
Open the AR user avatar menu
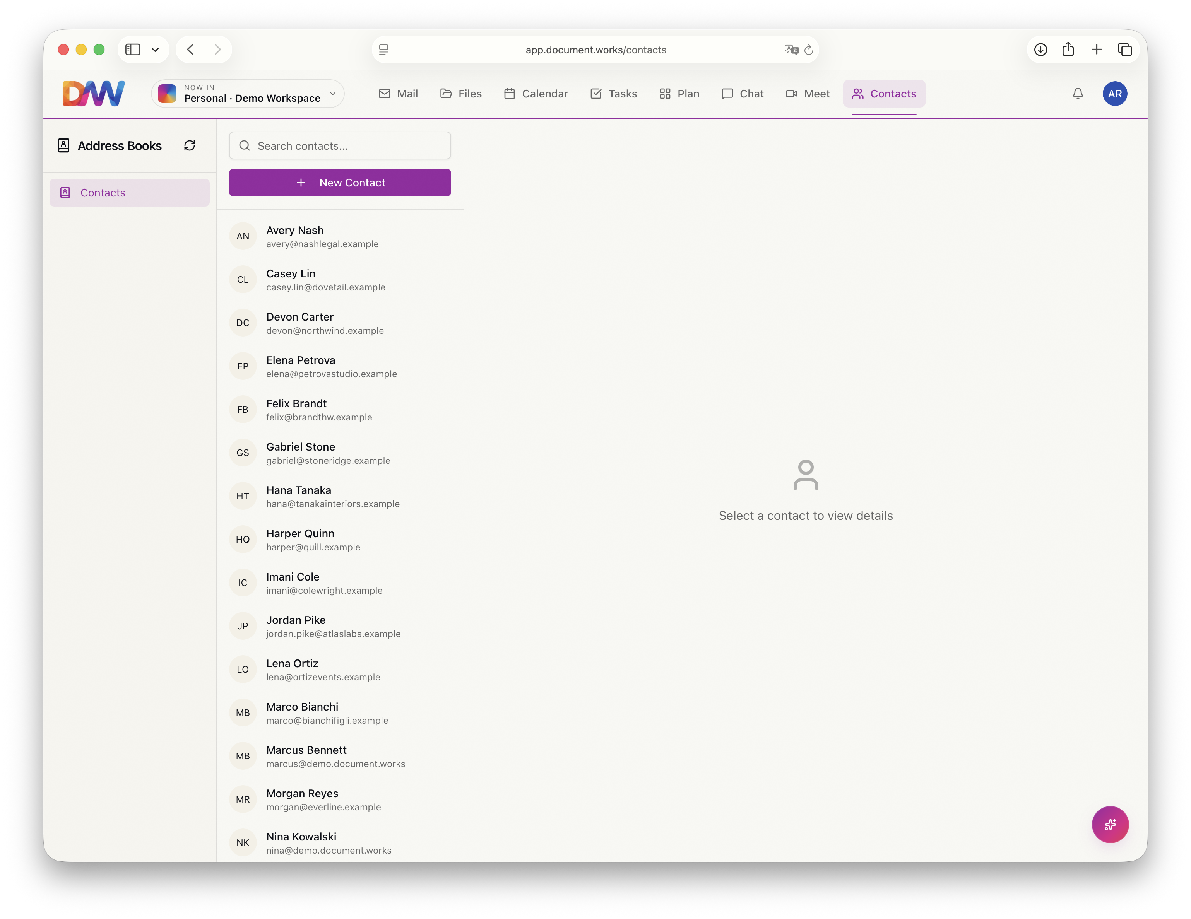[x=1115, y=94]
